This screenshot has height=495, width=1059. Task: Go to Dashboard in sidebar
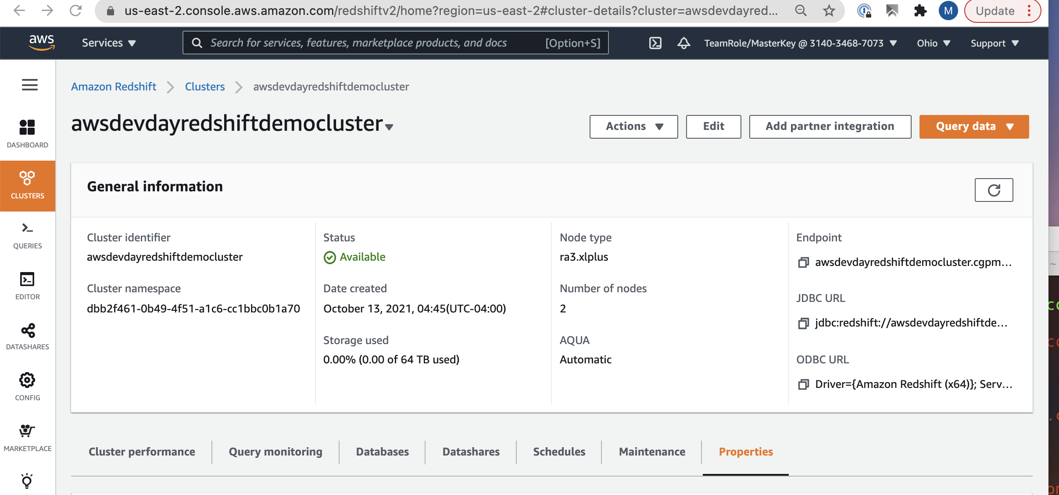click(x=27, y=134)
